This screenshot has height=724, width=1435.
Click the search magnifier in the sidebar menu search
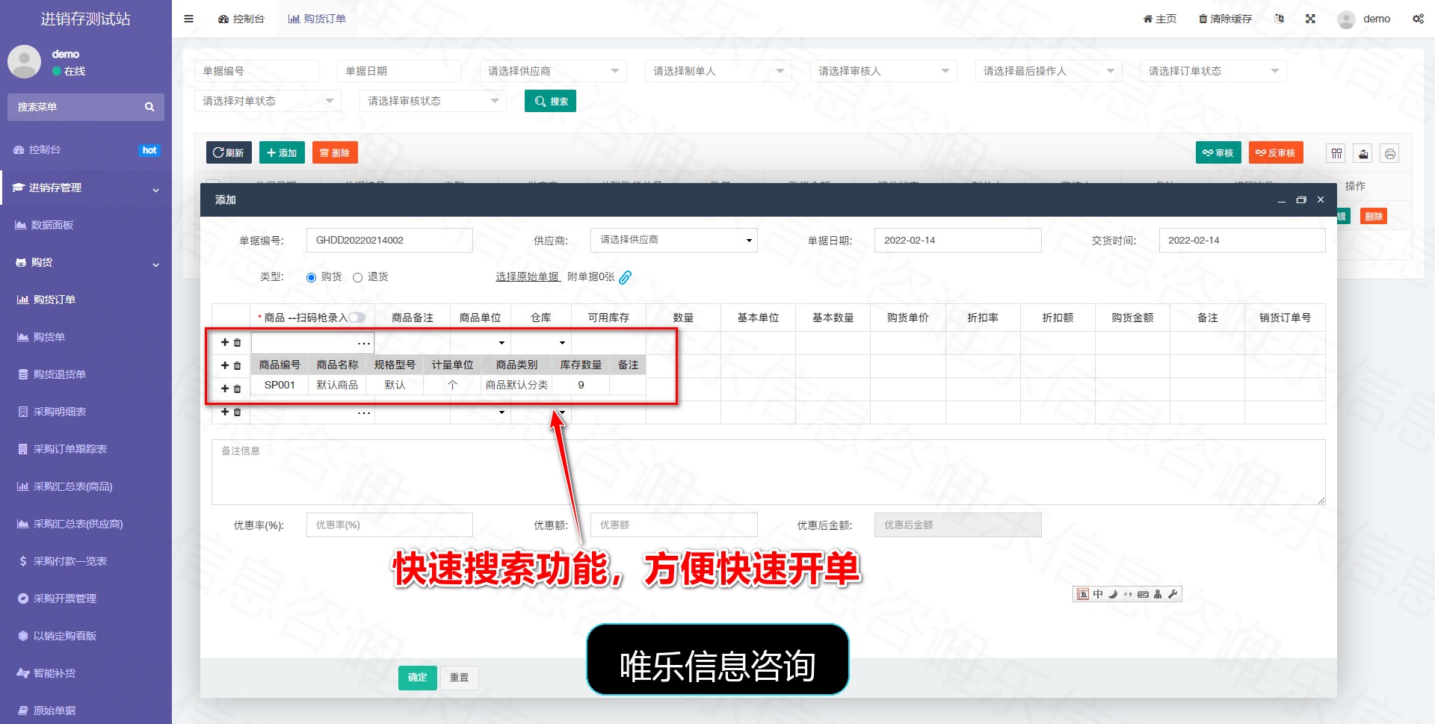(x=149, y=107)
